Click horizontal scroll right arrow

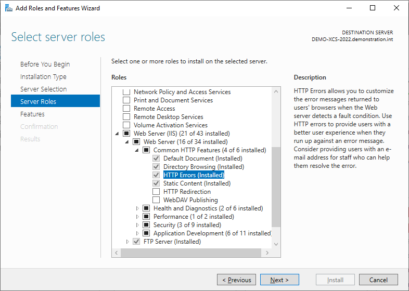pyautogui.click(x=267, y=253)
